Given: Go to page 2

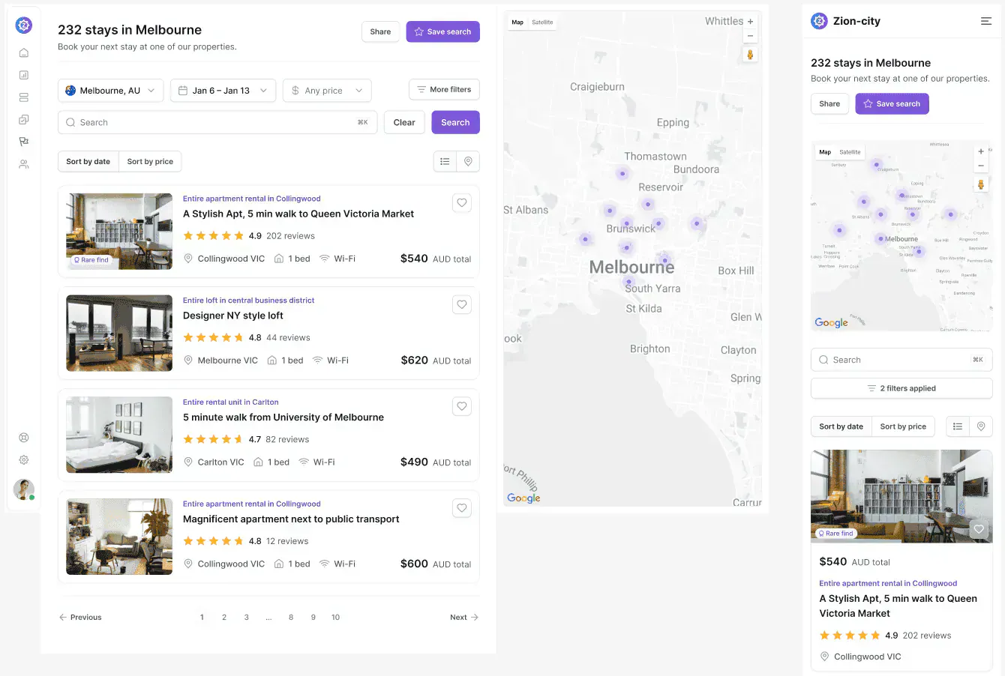Looking at the screenshot, I should point(224,618).
